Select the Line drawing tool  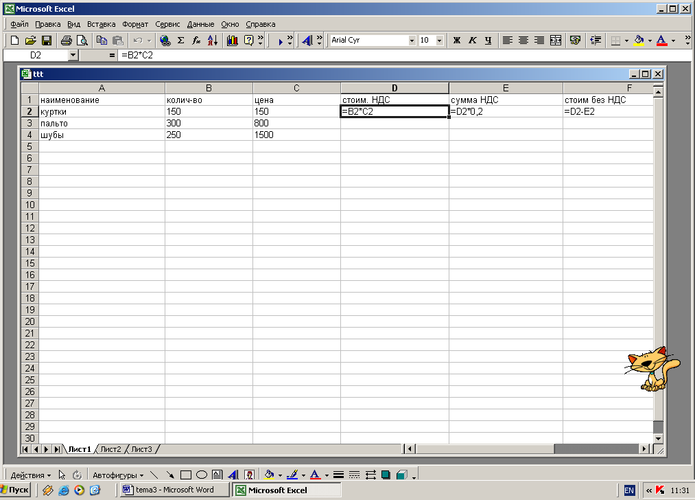pyautogui.click(x=154, y=475)
